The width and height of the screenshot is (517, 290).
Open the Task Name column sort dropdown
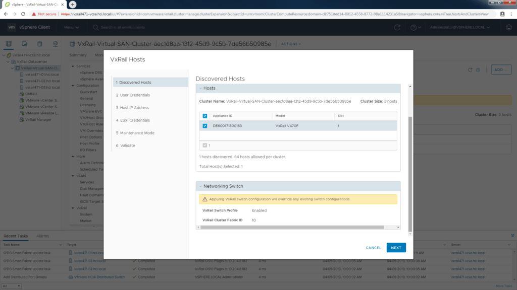(61, 245)
